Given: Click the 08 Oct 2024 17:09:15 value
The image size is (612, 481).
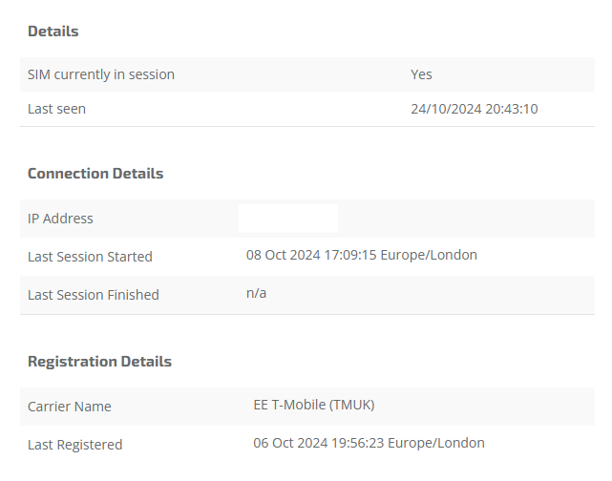Looking at the screenshot, I should (311, 255).
